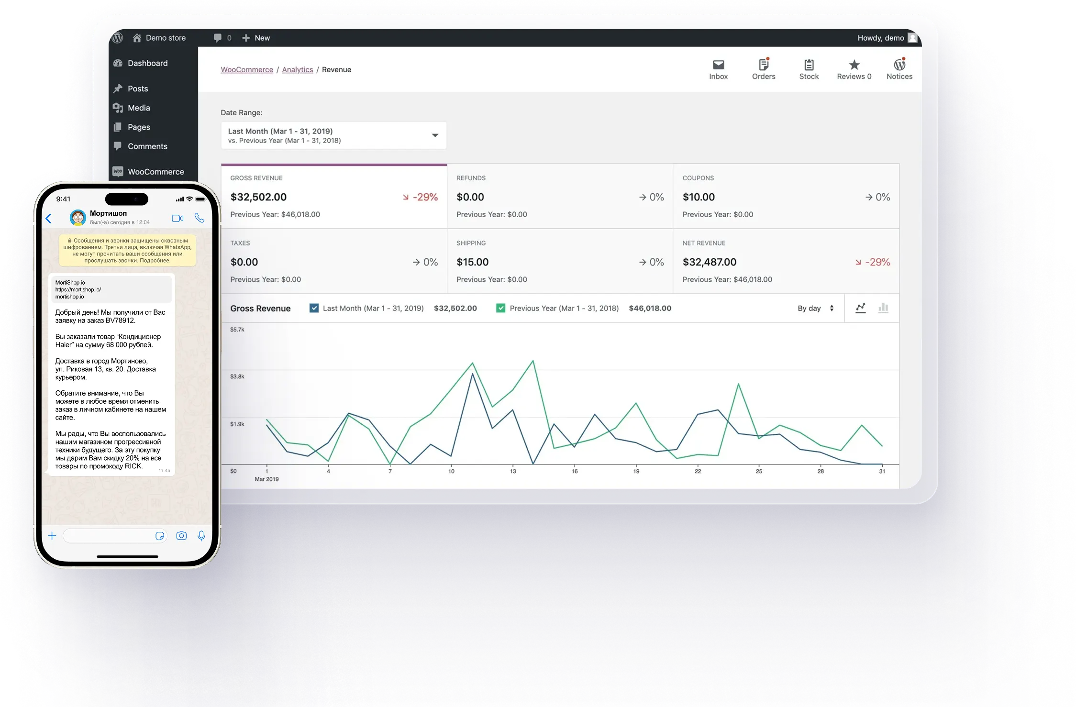Select the Taxes summary card
This screenshot has height=707, width=1076.
[x=334, y=261]
